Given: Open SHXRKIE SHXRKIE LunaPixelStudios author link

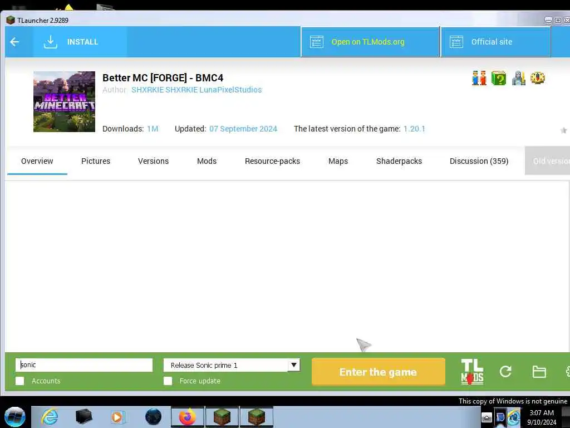Looking at the screenshot, I should pyautogui.click(x=196, y=90).
